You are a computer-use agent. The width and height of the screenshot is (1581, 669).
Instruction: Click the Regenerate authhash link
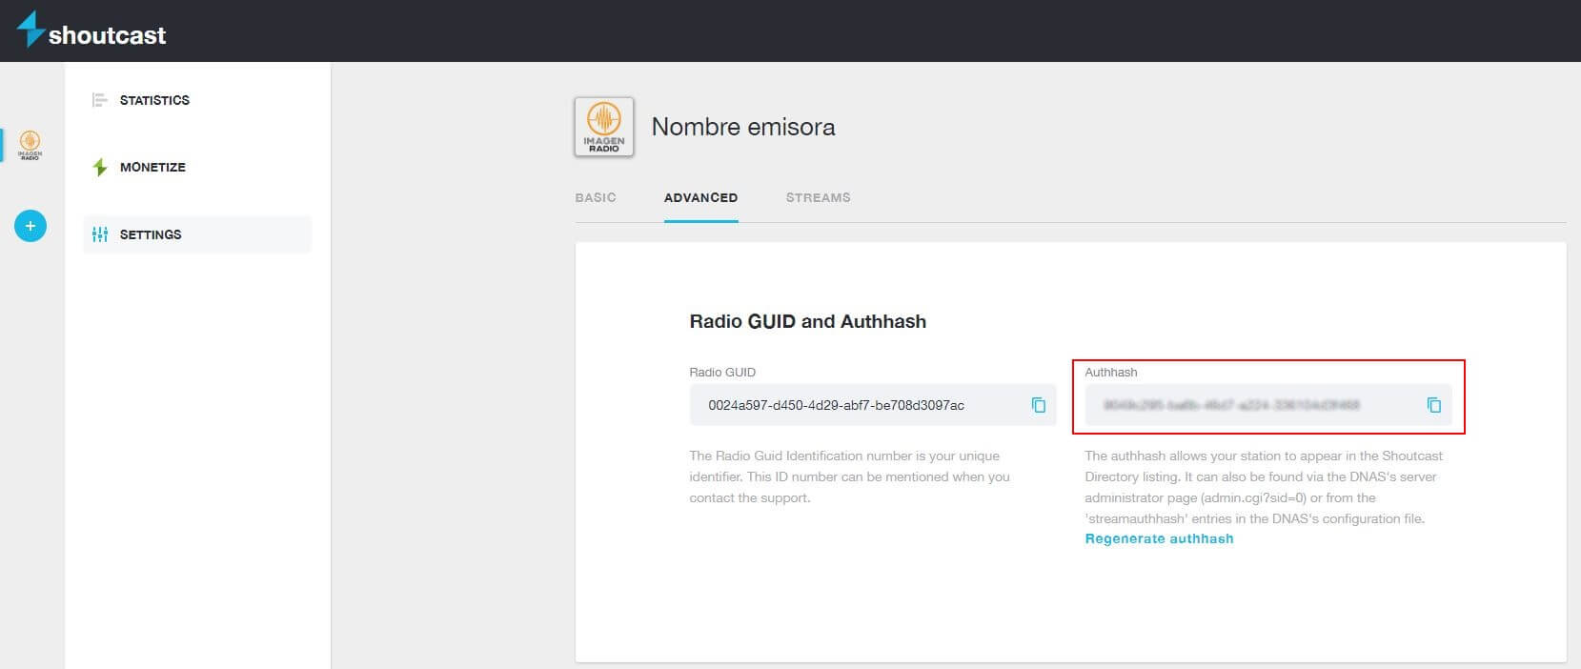[1159, 539]
